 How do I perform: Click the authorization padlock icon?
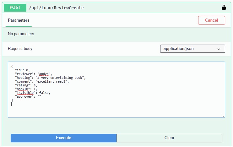224,7
